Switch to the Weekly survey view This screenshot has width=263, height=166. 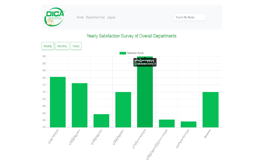48,46
